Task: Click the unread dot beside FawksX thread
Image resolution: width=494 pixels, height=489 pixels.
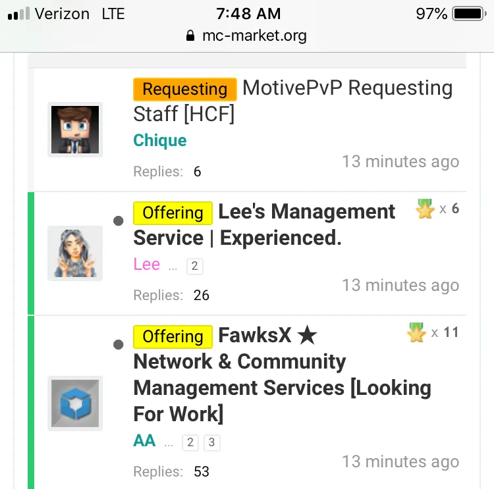Action: pos(119,344)
